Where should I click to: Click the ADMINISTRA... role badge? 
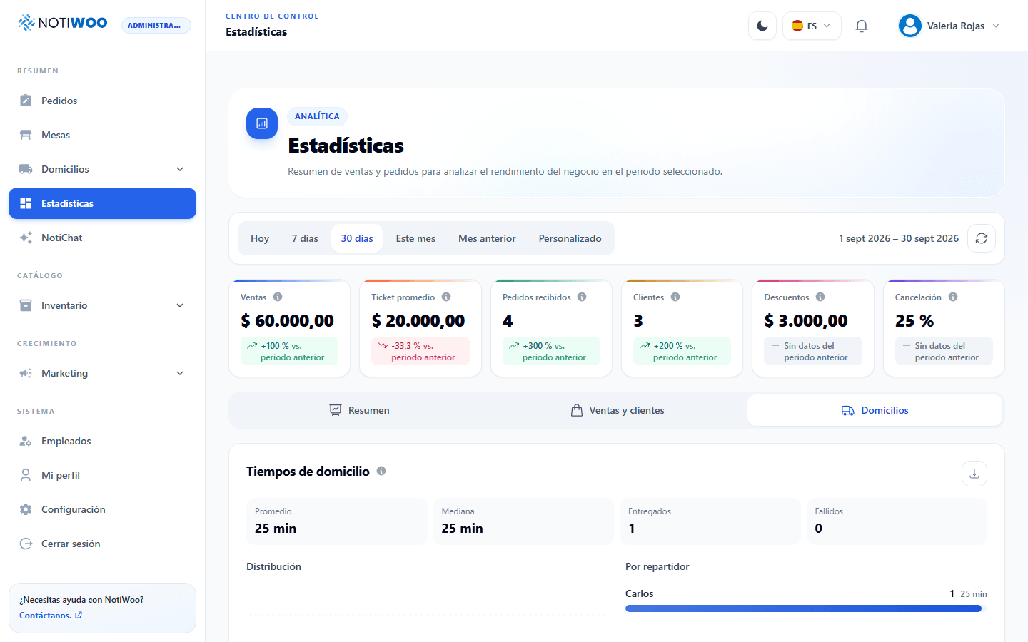coord(156,25)
